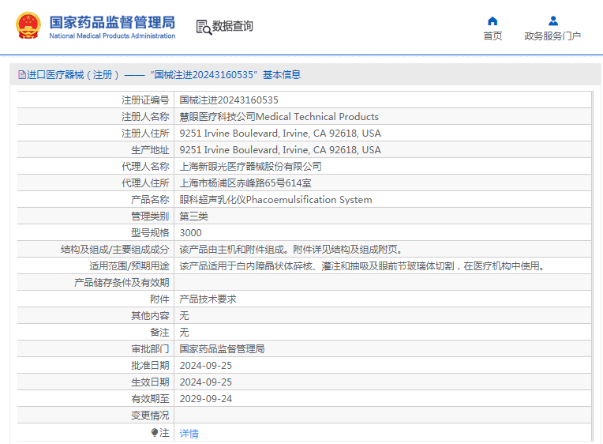
Task: Click 国家药品监督管理局 in 审批部门 row
Action: tap(222, 348)
